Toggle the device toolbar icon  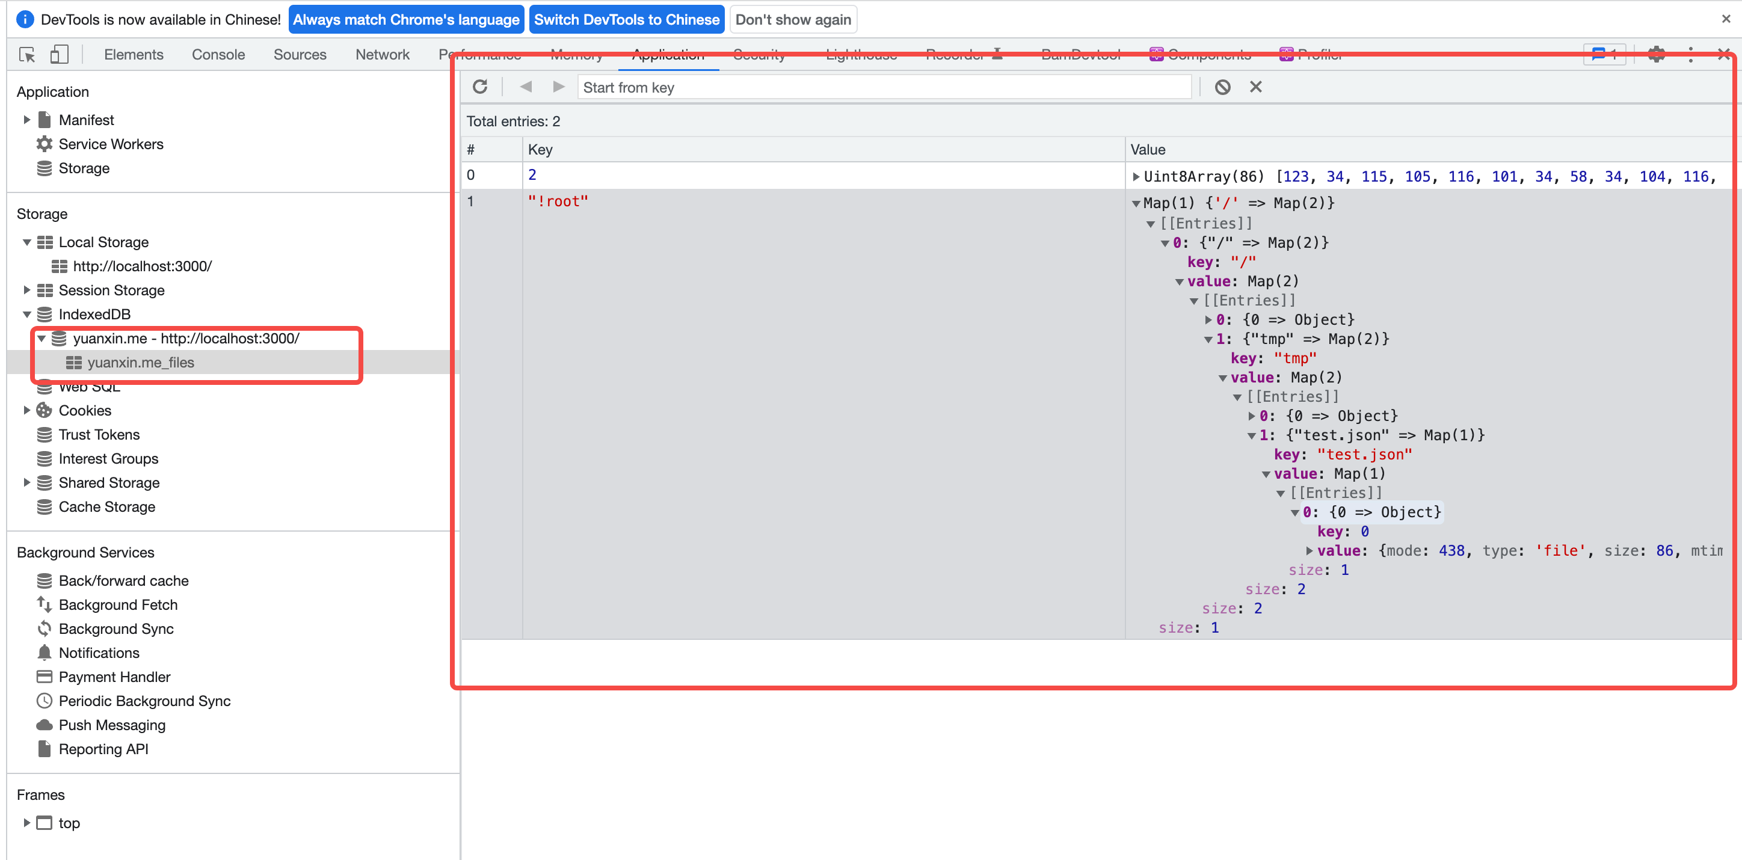coord(59,54)
